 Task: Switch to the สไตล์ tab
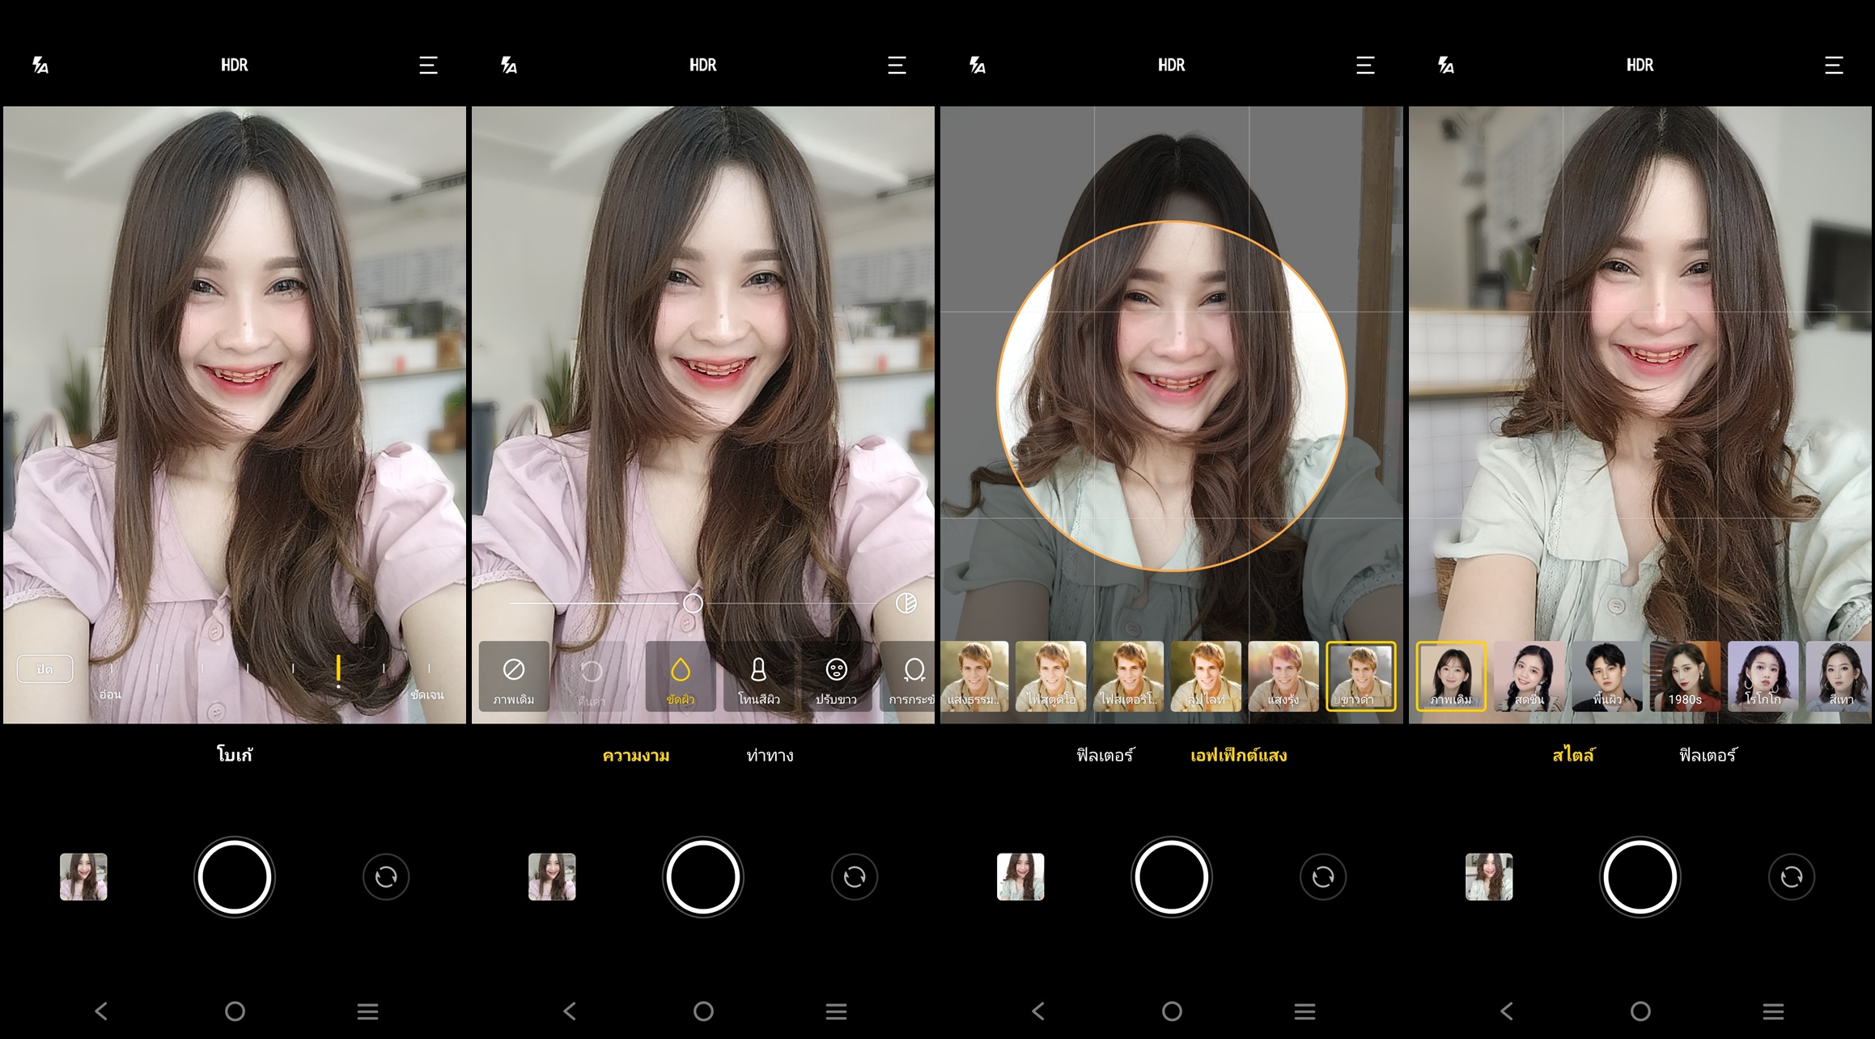point(1573,755)
